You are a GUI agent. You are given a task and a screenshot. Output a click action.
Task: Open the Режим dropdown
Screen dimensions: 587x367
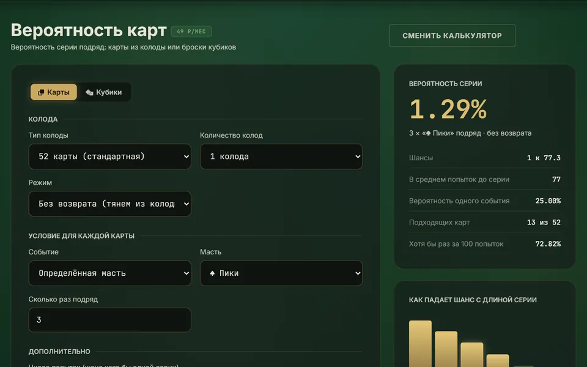point(109,204)
